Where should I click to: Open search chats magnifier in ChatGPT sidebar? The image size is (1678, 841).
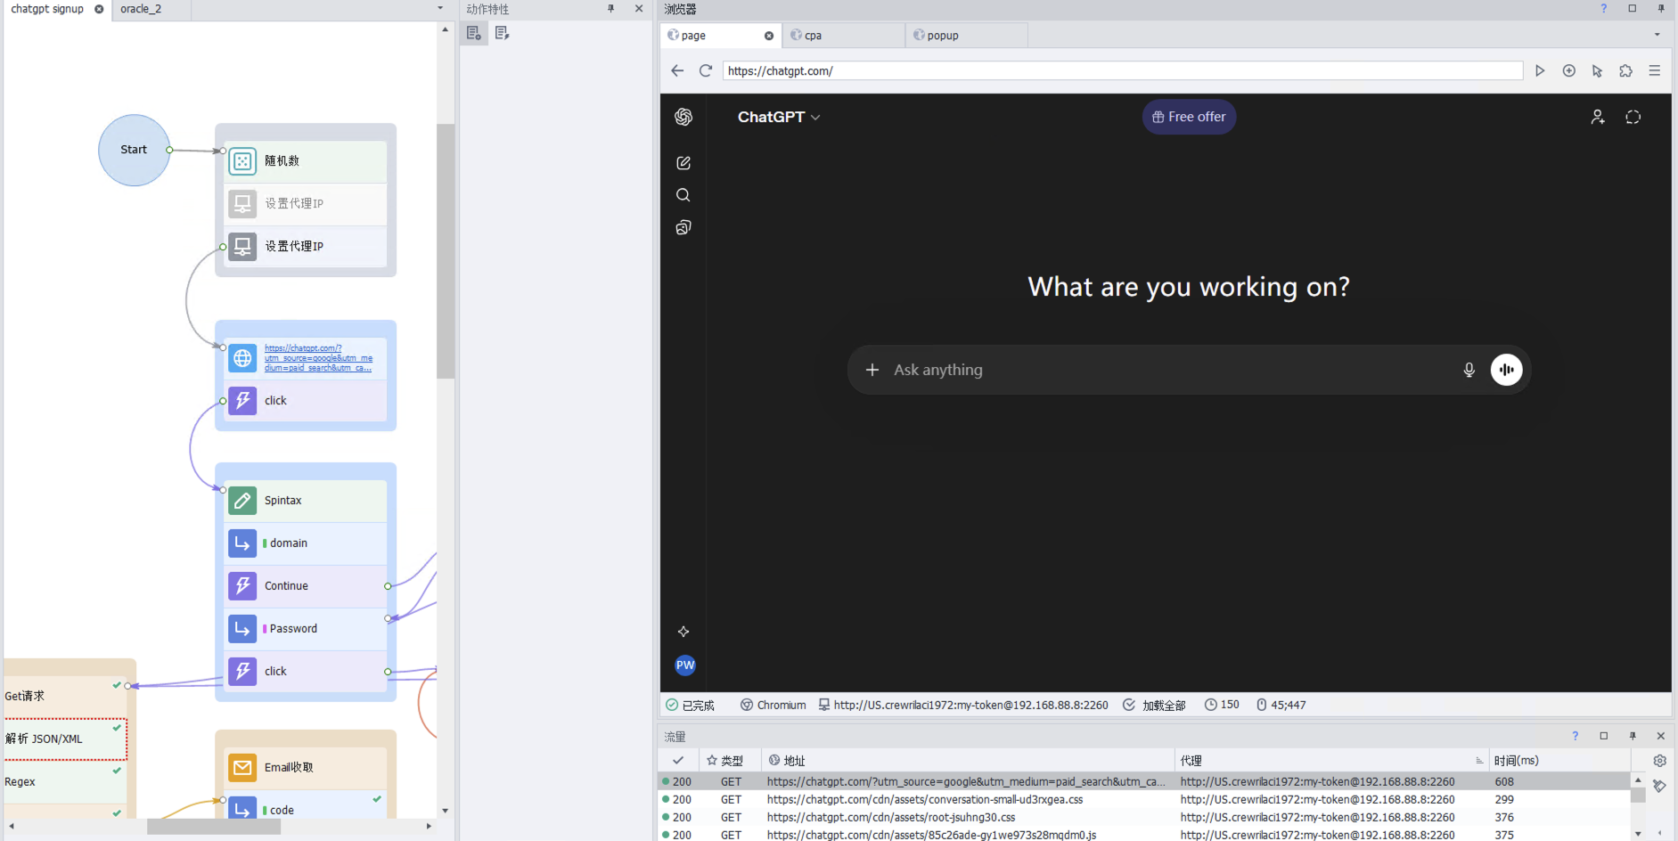tap(683, 195)
